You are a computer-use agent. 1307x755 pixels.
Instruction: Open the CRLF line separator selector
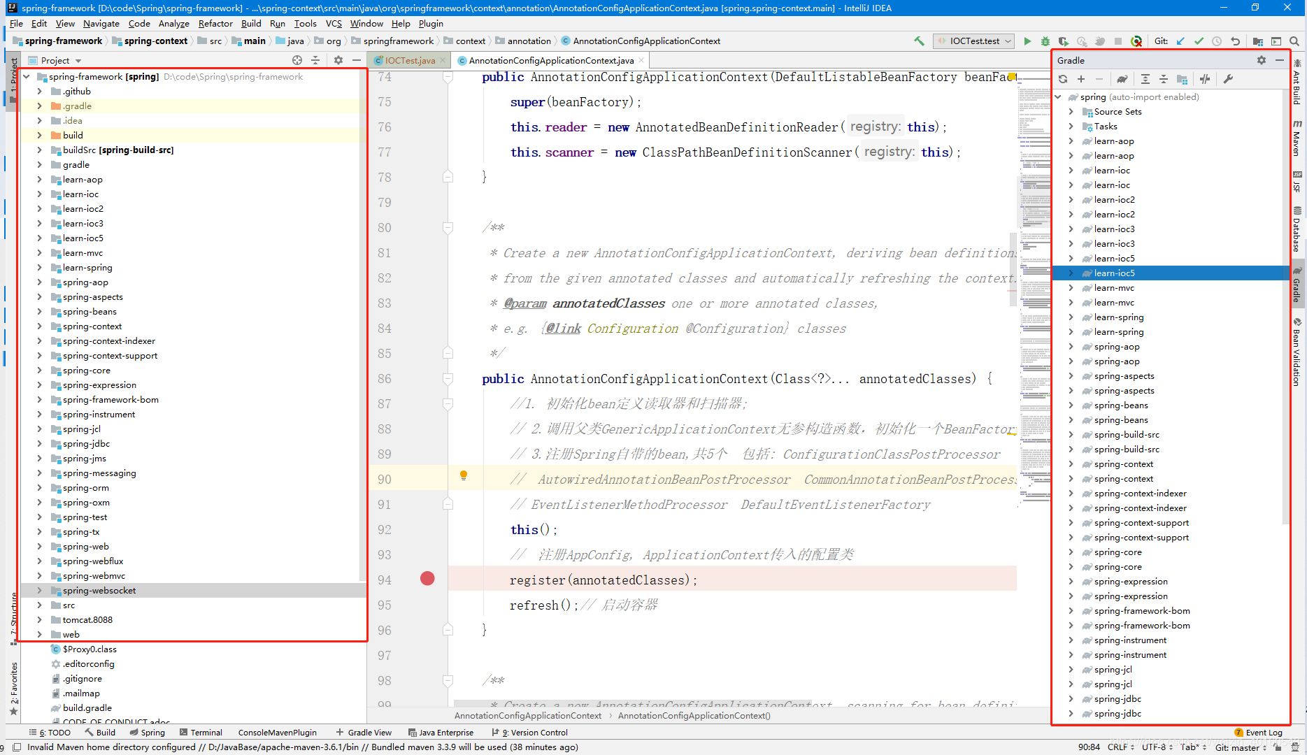pyautogui.click(x=1120, y=747)
